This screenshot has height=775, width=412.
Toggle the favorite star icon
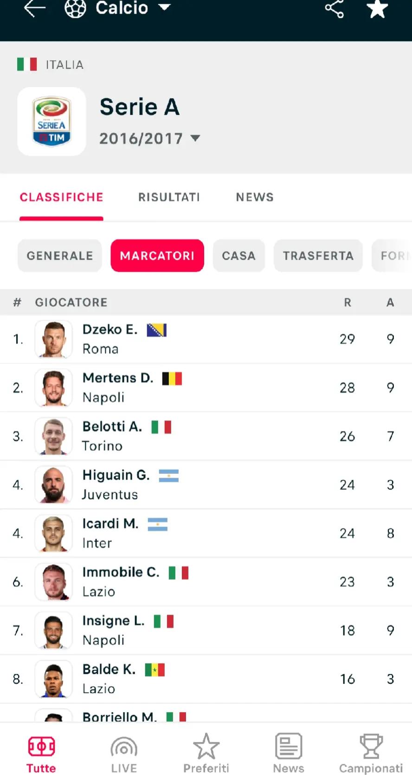click(377, 8)
